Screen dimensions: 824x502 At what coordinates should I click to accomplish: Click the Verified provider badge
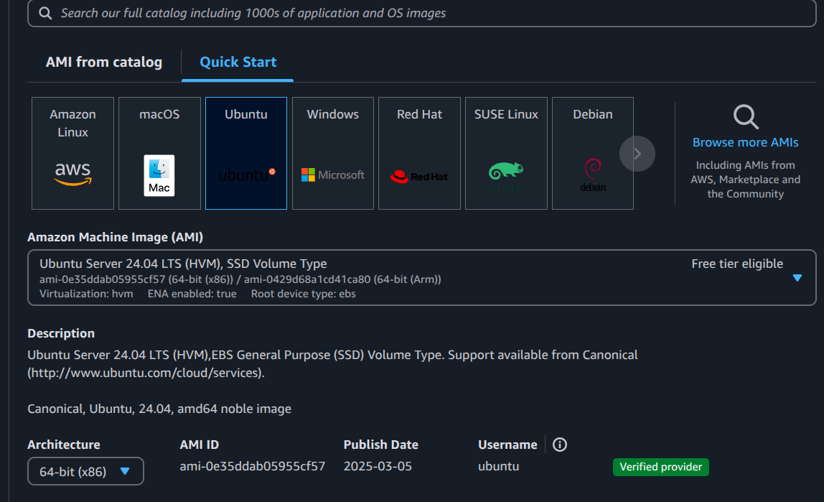[660, 467]
